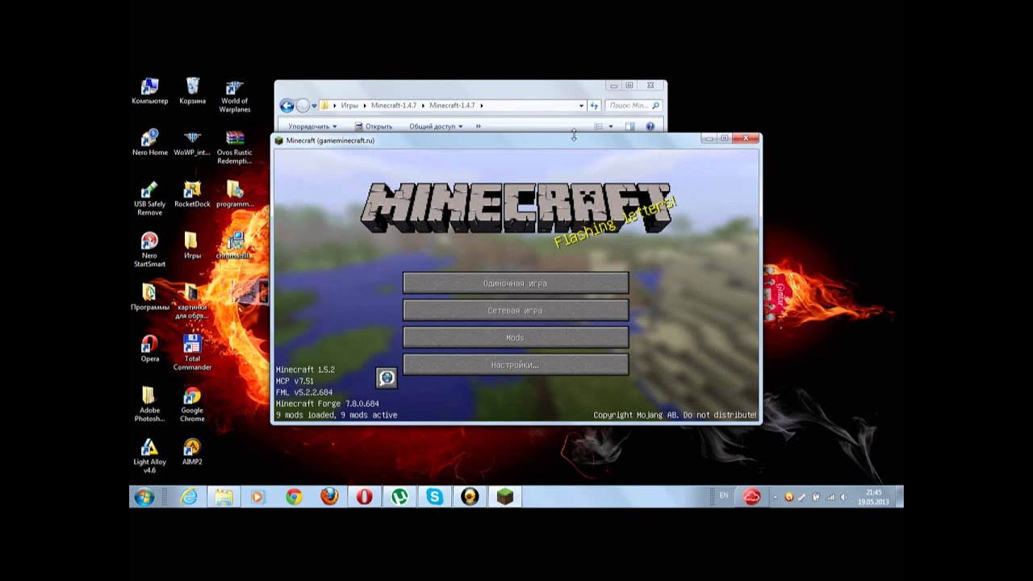Screen dimensions: 1033x581
Task: Launch the AIMP2 desktop shortcut
Action: pyautogui.click(x=192, y=453)
